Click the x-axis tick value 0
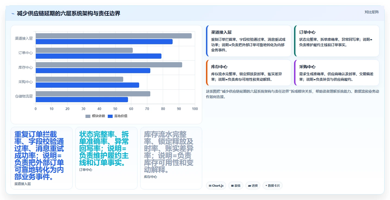The height and width of the screenshot is (200, 390). click(36, 109)
